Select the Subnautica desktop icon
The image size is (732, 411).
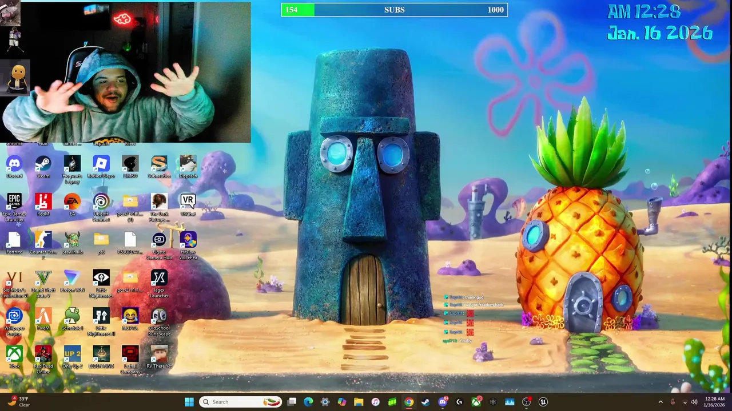point(159,167)
